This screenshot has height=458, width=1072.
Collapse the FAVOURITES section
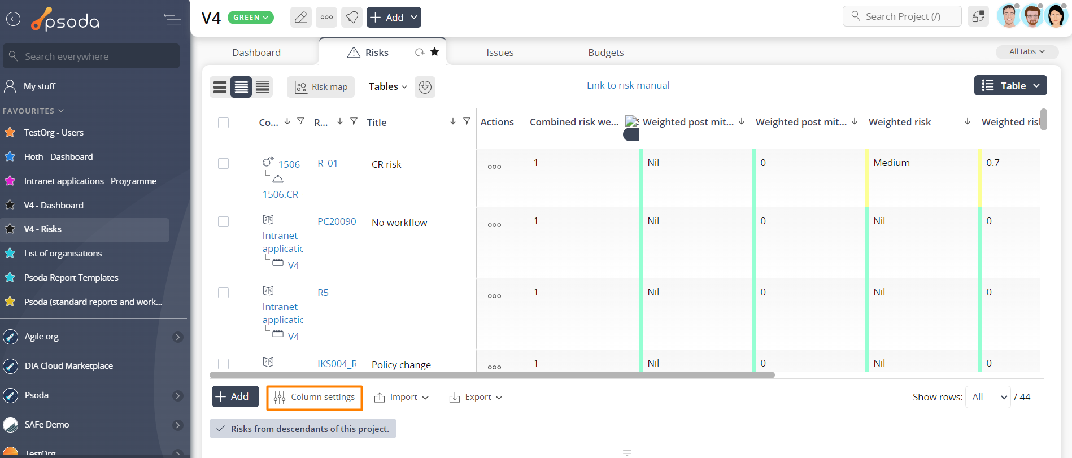[33, 111]
